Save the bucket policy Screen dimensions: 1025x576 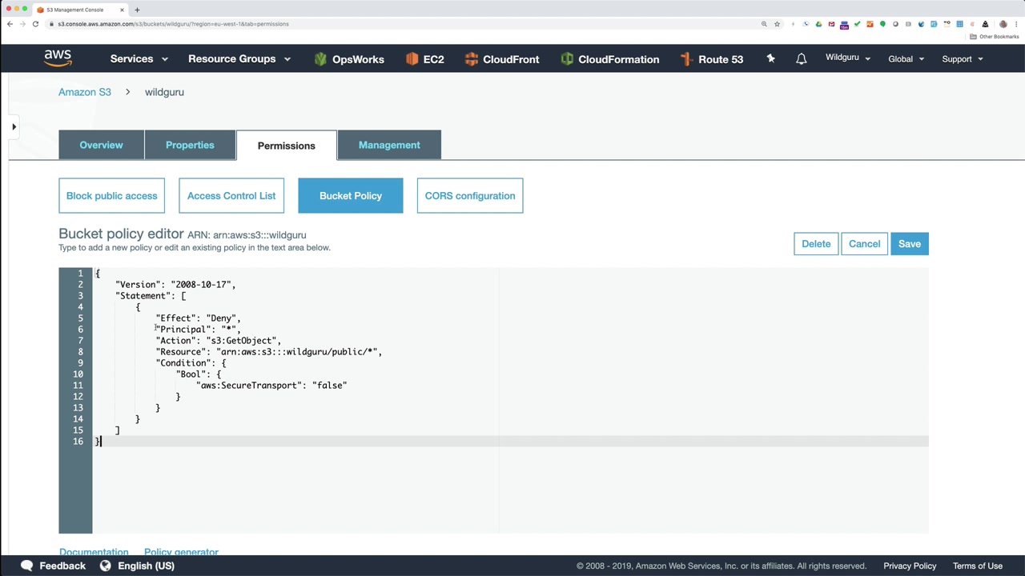coord(910,244)
